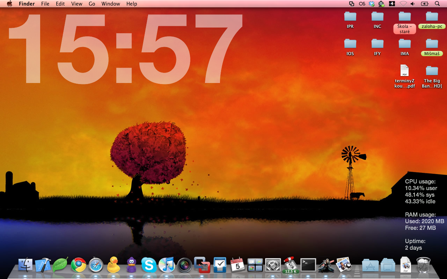Select the INC desktop folder
This screenshot has height=279, width=447.
pyautogui.click(x=378, y=16)
